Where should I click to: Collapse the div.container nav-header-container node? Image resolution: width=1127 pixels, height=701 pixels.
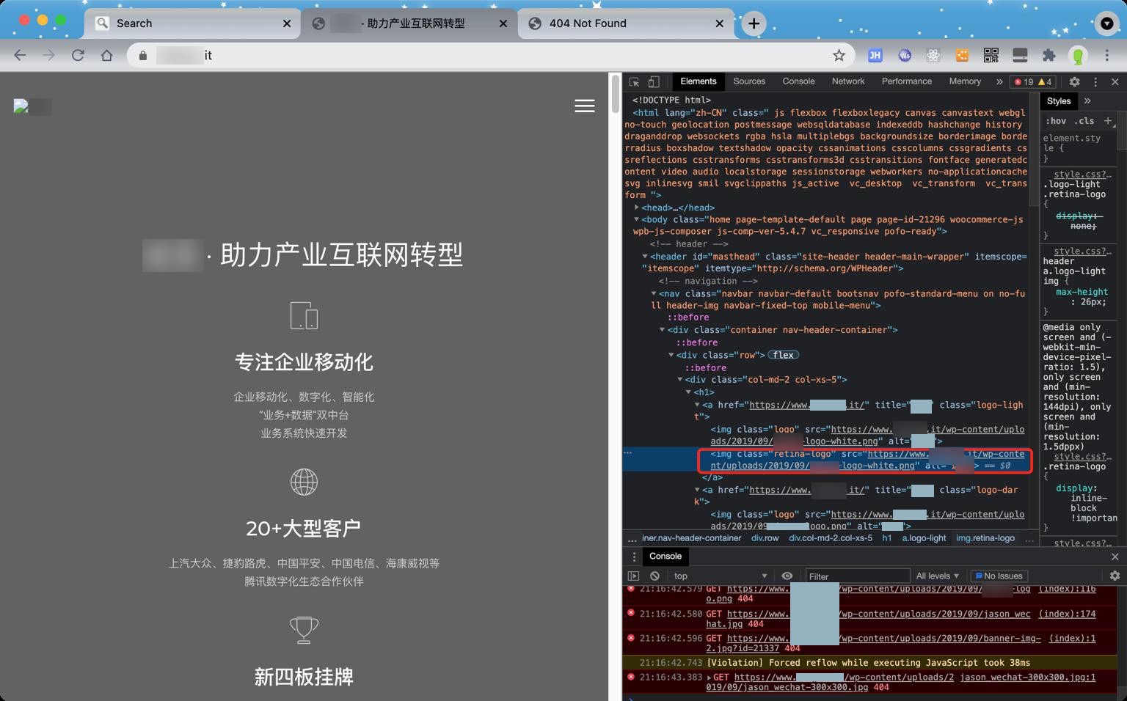(662, 330)
